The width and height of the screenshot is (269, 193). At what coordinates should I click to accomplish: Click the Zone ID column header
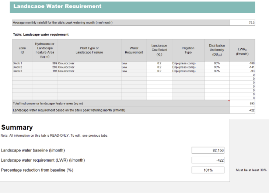click(22, 50)
